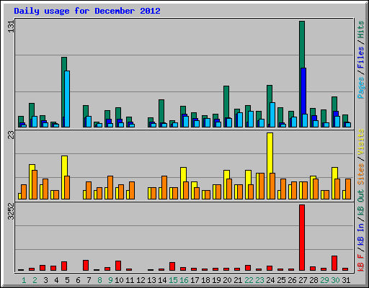Select day label 23 on the x-axis
369x288 pixels.
[259, 280]
